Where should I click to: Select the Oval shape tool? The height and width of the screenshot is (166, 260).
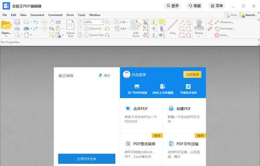[x=182, y=29]
